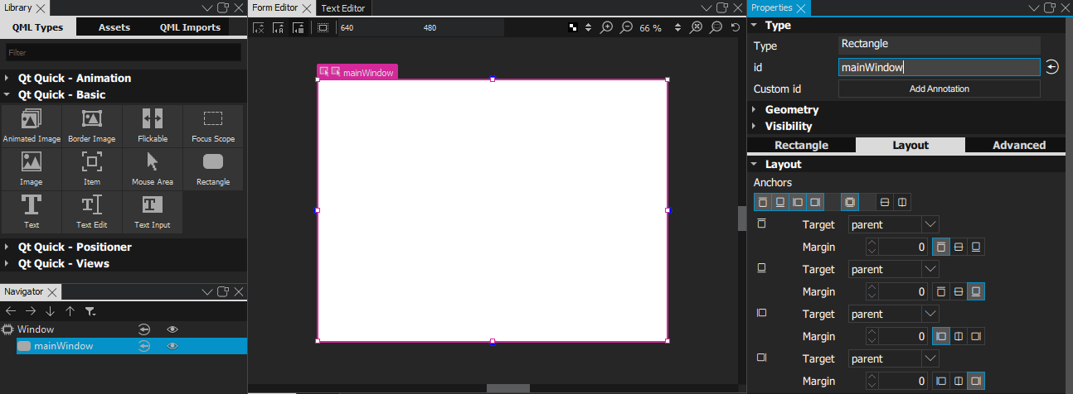Screen dimensions: 1073x394
Task: Select the Animated Image component
Action: click(32, 126)
